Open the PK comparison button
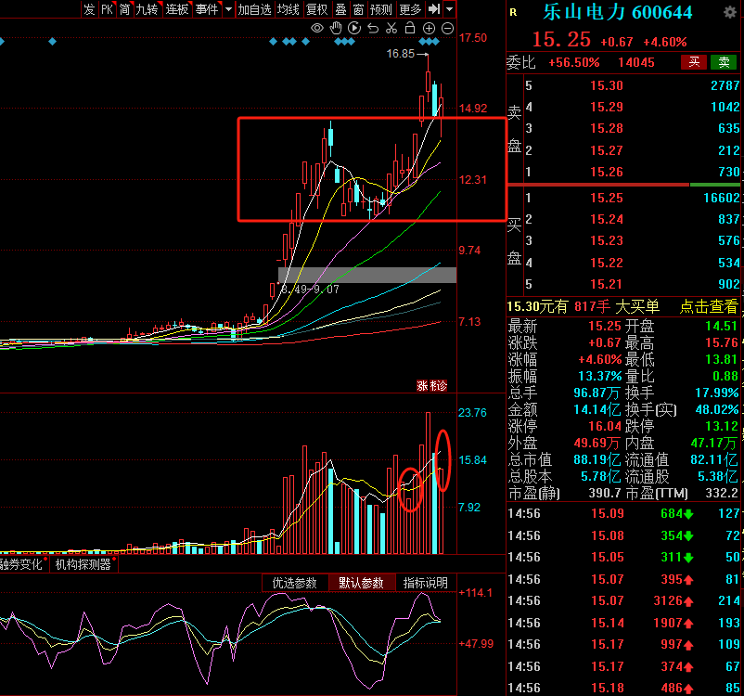Viewport: 744px width, 696px height. [108, 9]
